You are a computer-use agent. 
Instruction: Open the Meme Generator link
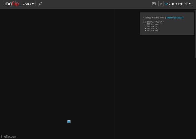[175, 18]
